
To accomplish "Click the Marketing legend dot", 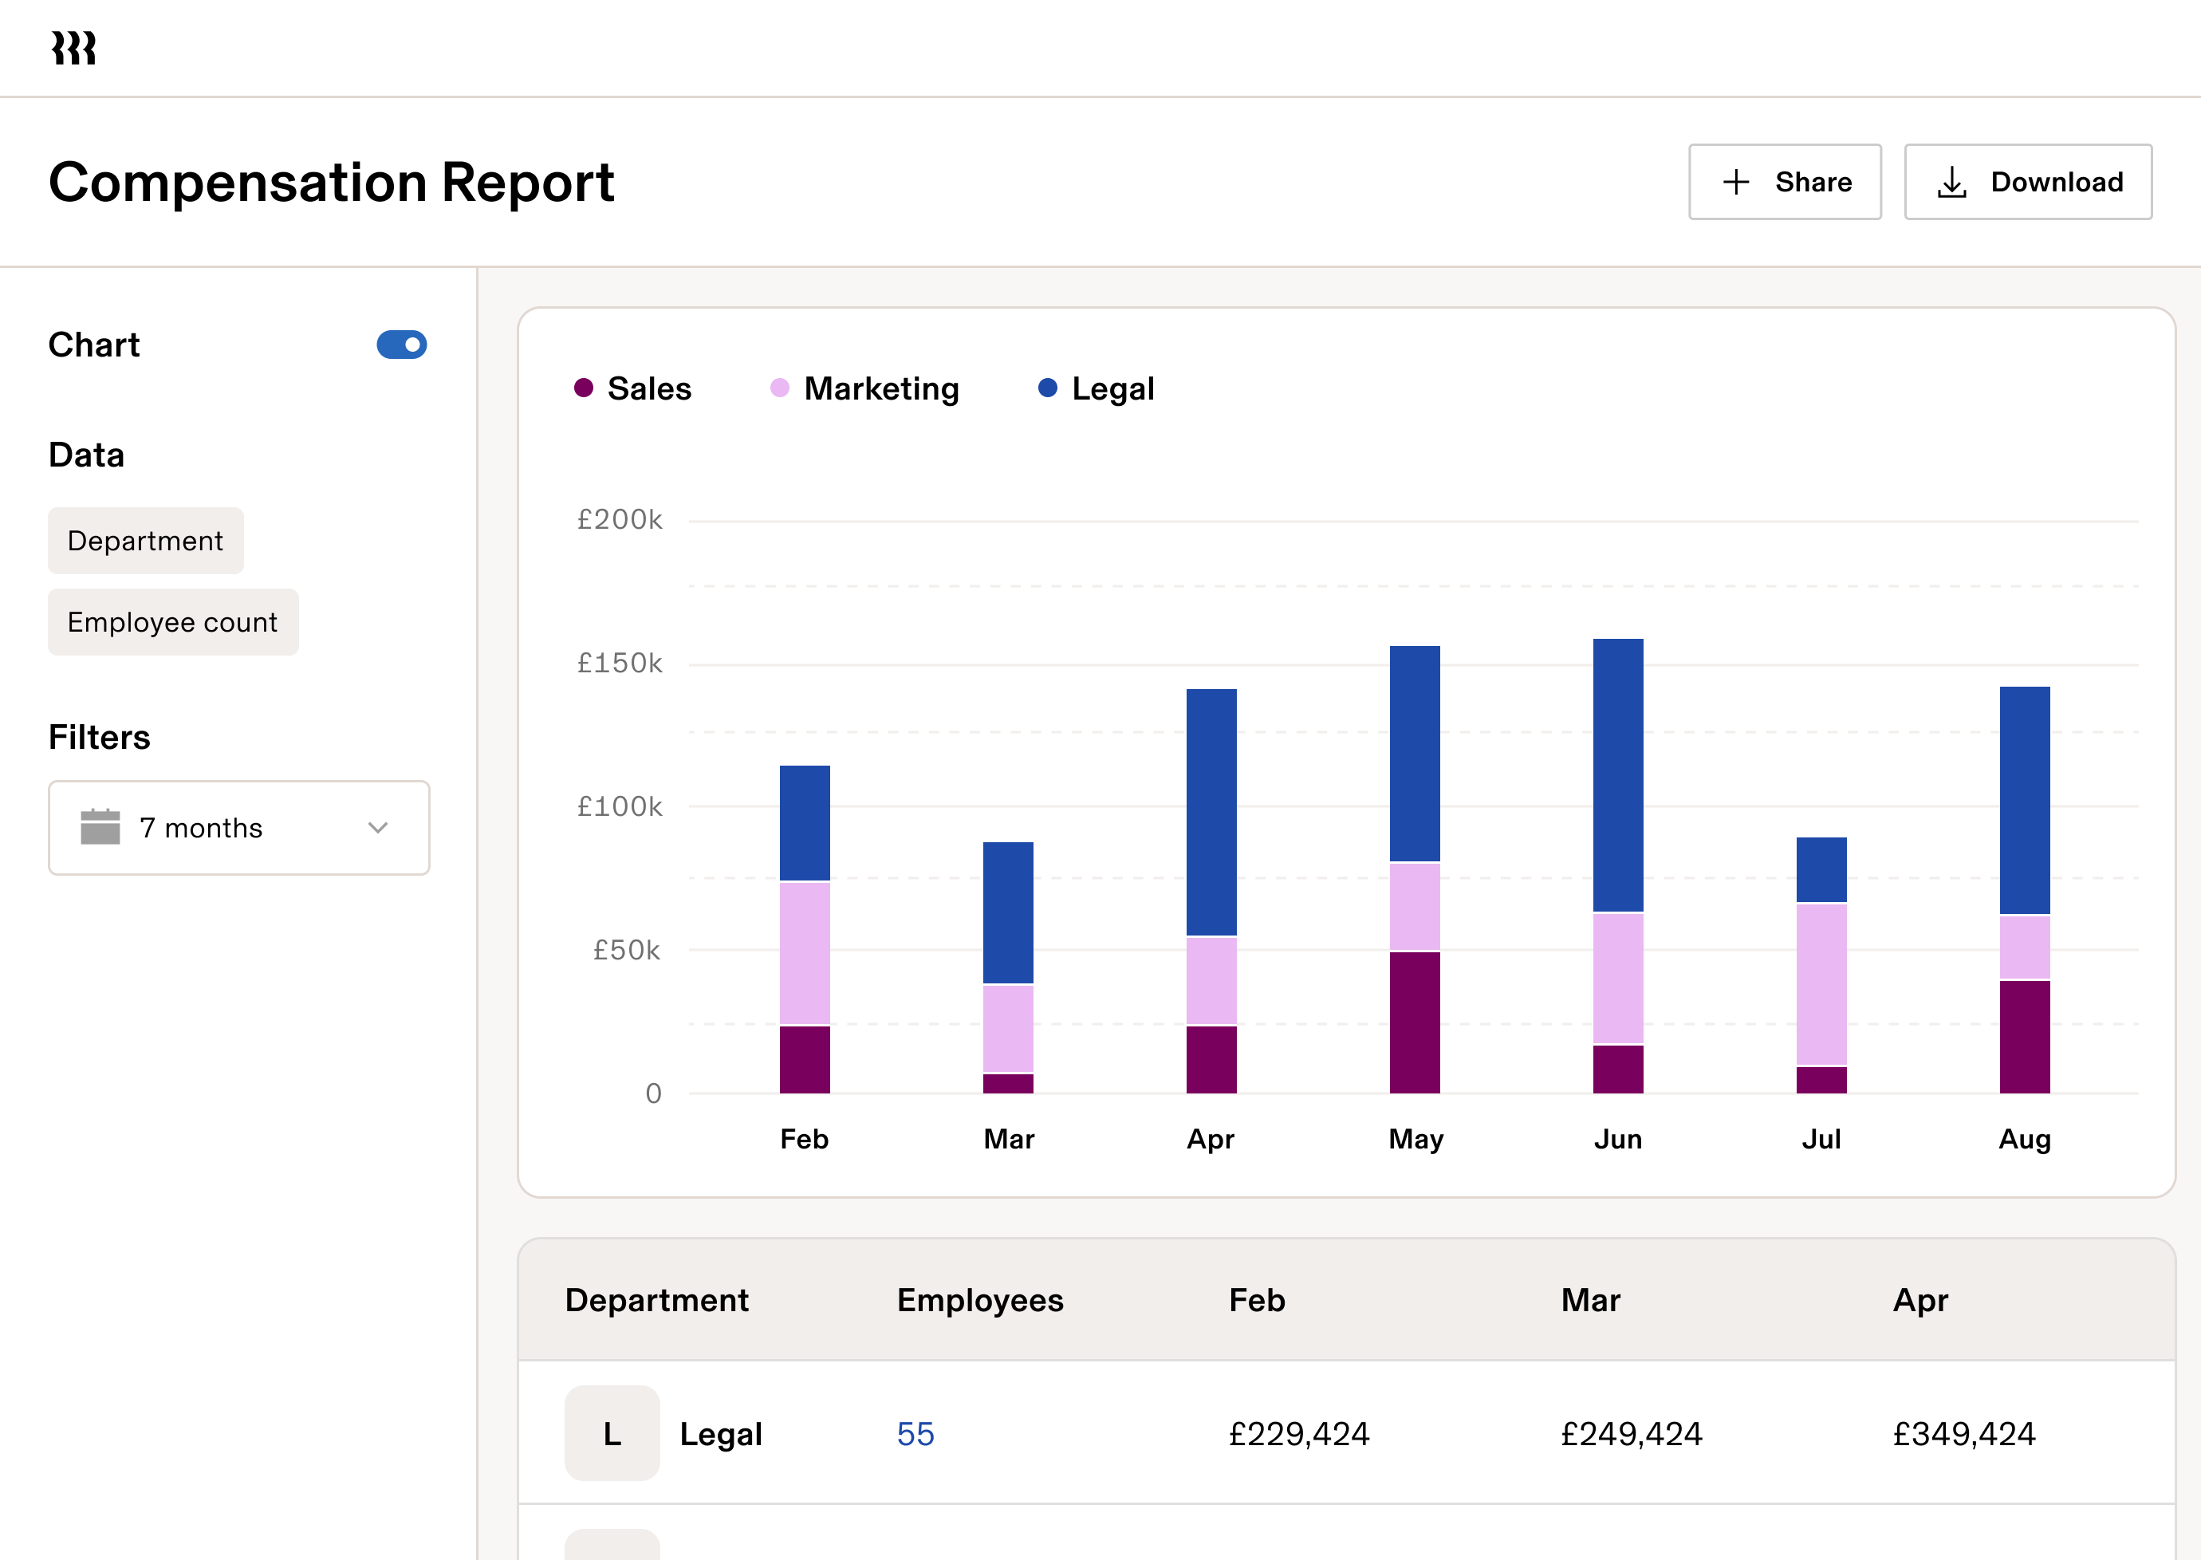I will coord(779,388).
